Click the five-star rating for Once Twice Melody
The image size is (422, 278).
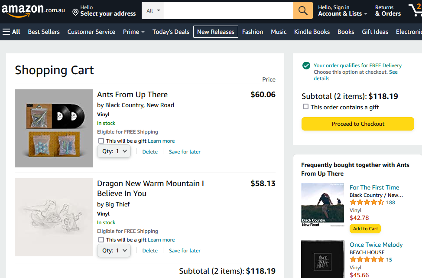(x=366, y=259)
